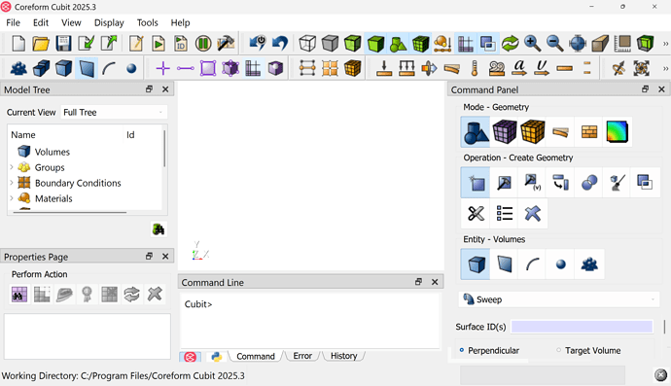This screenshot has height=386, width=671.
Task: Open the Display menu
Action: (109, 22)
